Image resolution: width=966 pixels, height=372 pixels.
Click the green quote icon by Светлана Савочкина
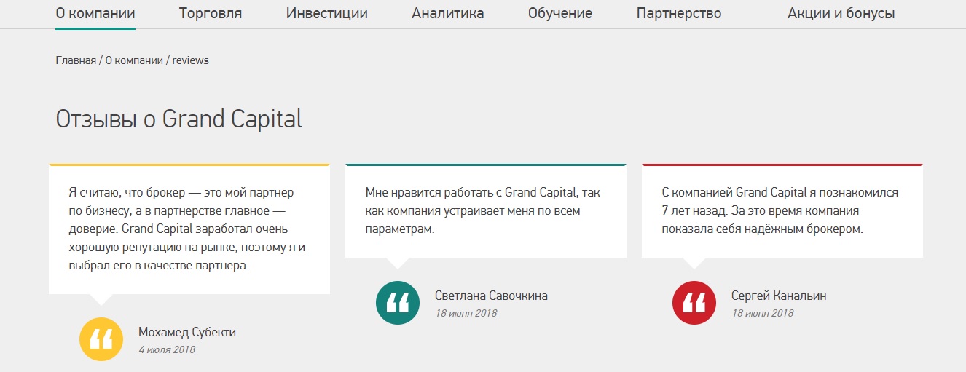[x=398, y=303]
